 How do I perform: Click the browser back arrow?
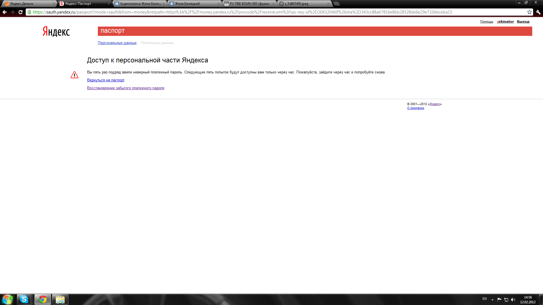5,12
